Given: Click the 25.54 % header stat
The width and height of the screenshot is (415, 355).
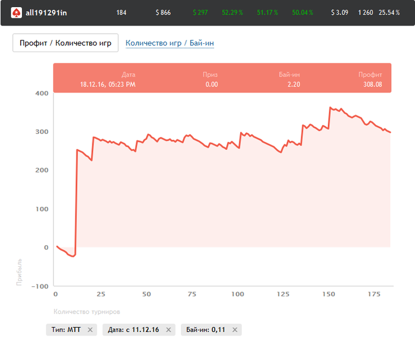Looking at the screenshot, I should pyautogui.click(x=390, y=12).
